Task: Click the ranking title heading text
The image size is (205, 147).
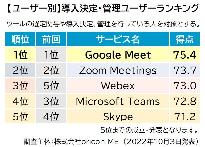Action: point(102,9)
